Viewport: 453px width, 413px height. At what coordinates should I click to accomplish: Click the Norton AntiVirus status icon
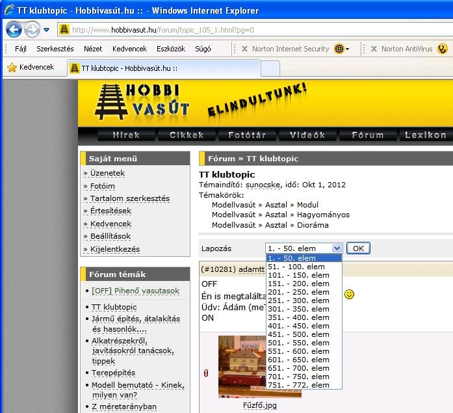click(443, 49)
